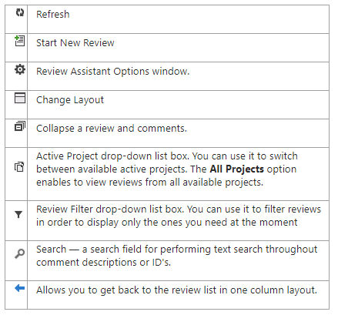This screenshot has width=338, height=315.
Task: Click 'Collapse a review and comments.' text
Action: 112,128
